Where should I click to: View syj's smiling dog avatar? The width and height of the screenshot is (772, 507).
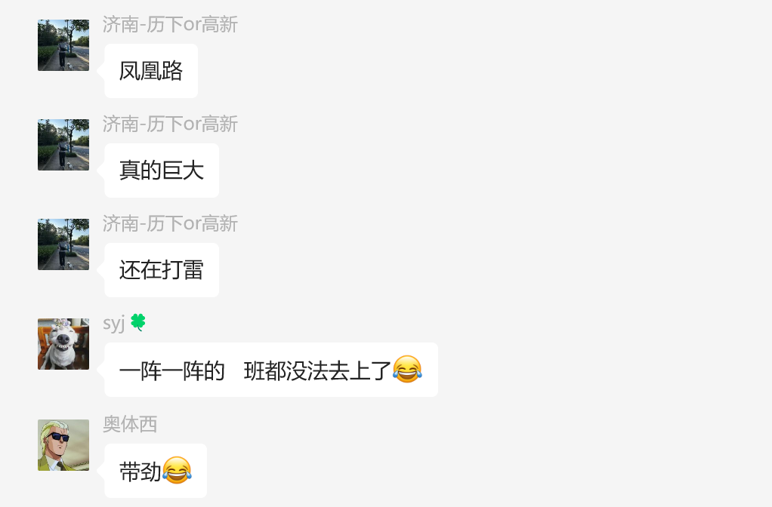[x=63, y=344]
